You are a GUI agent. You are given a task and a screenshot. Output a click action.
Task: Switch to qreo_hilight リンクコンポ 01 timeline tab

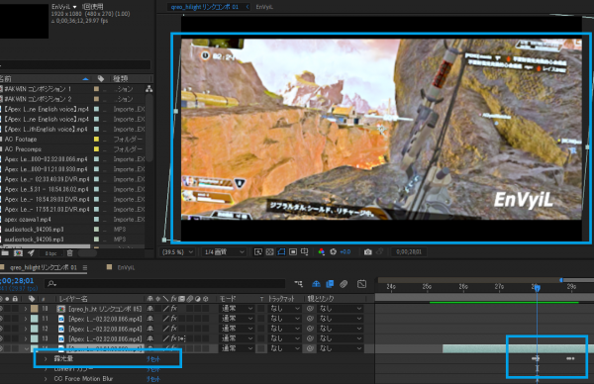[x=44, y=267]
